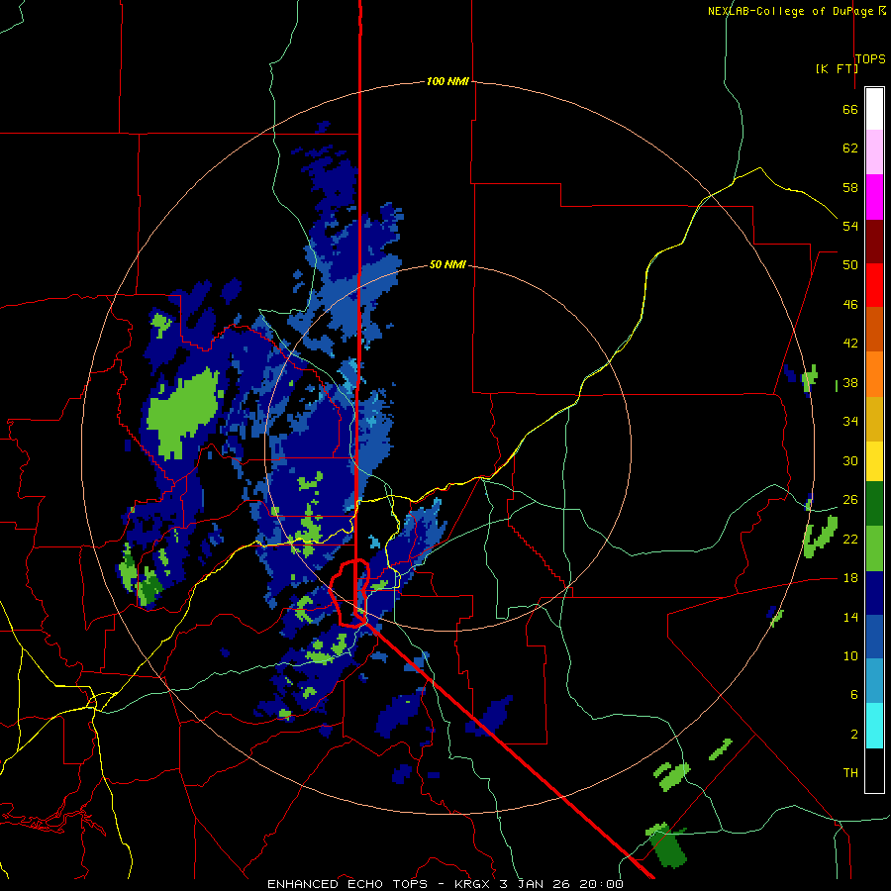The width and height of the screenshot is (891, 891).
Task: Select the 58 legend value
Action: 850,187
